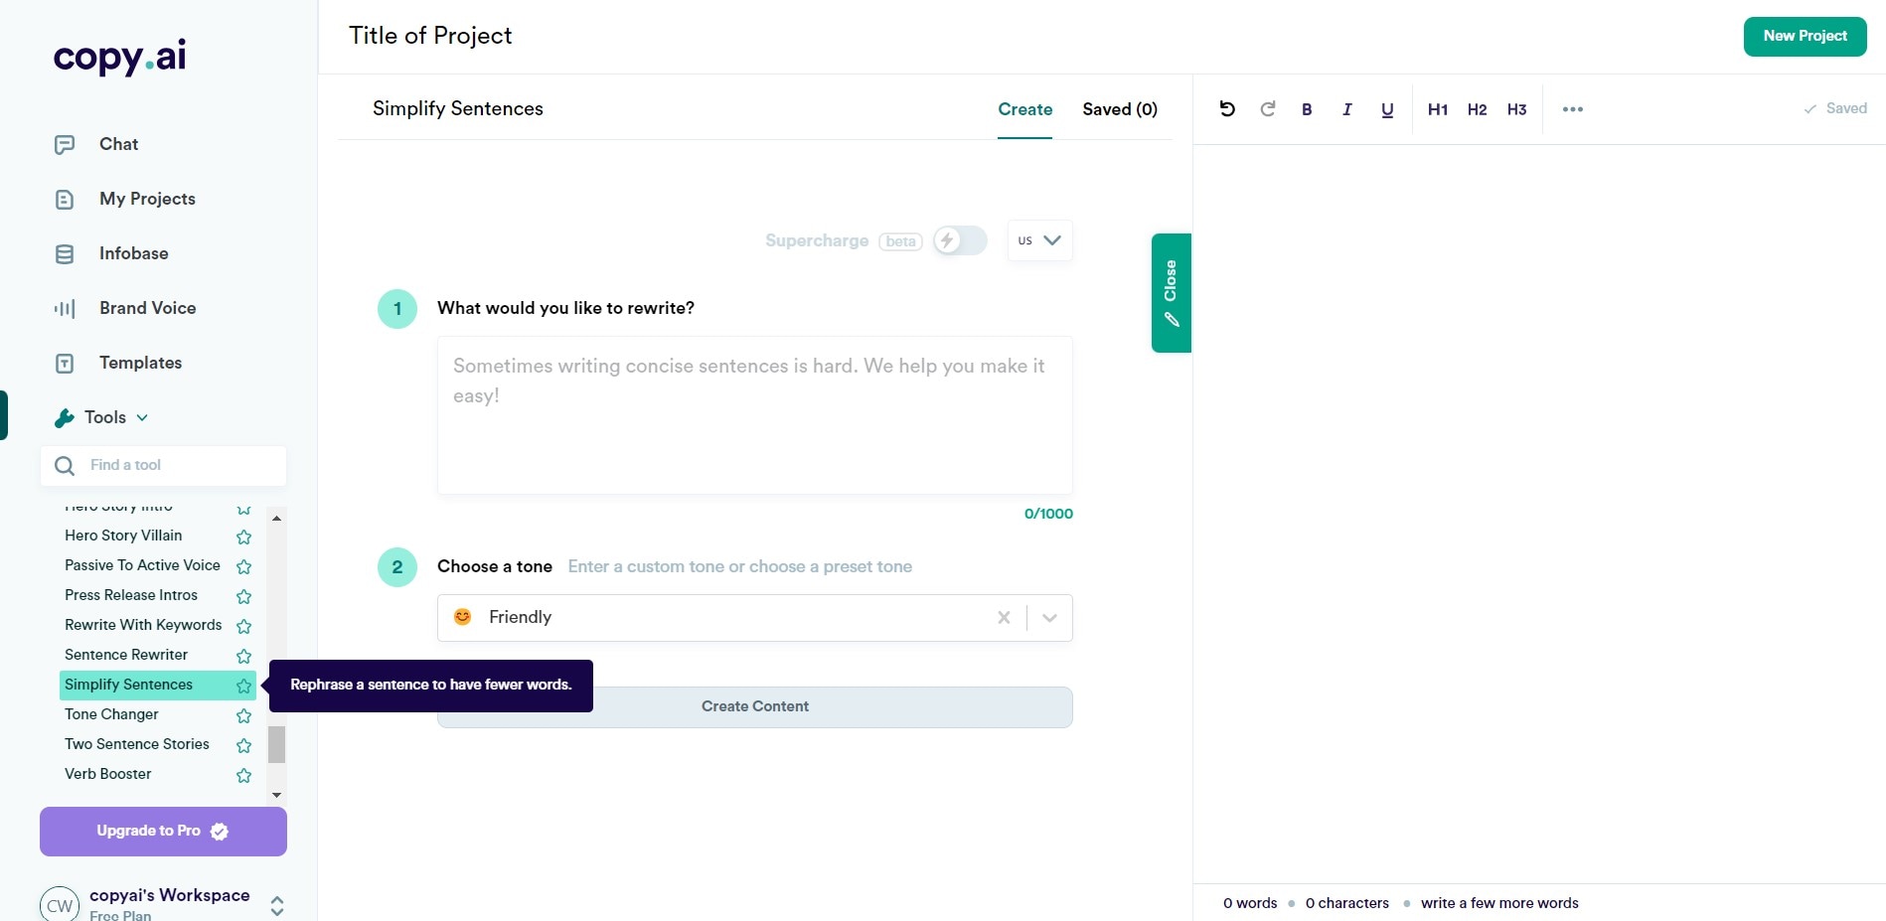Screen dimensions: 1886x921
Task: Click the Upgrade to Pro button
Action: coord(163,832)
